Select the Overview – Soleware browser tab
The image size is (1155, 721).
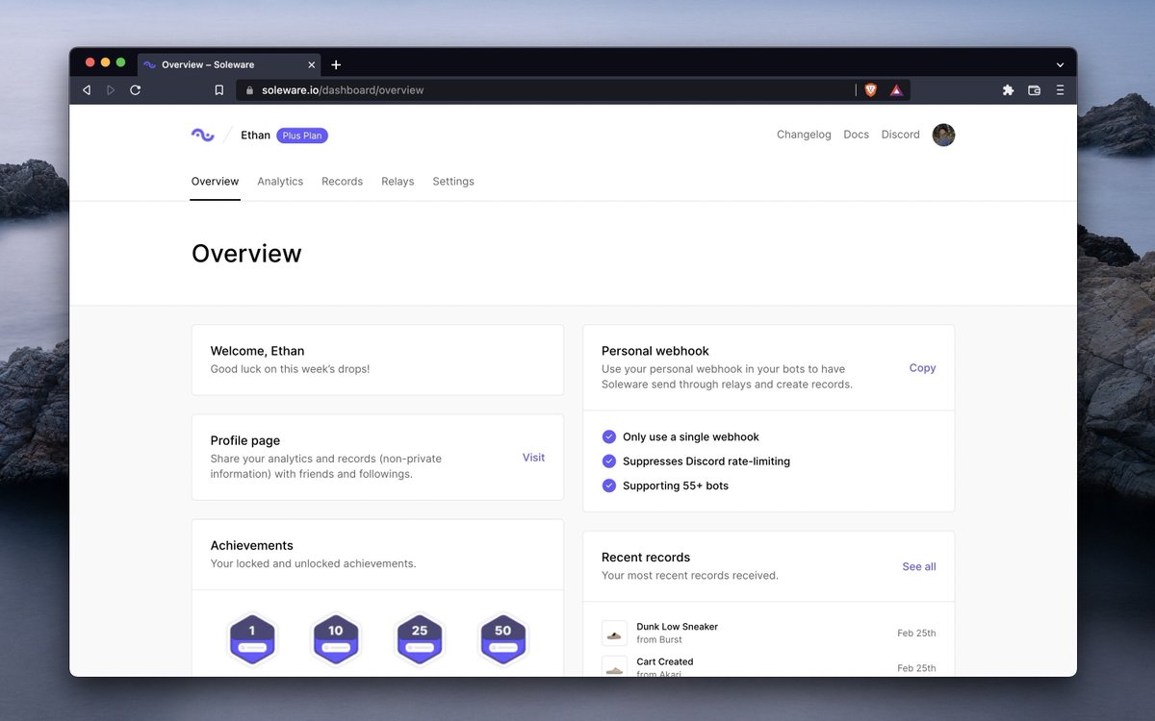(x=229, y=64)
